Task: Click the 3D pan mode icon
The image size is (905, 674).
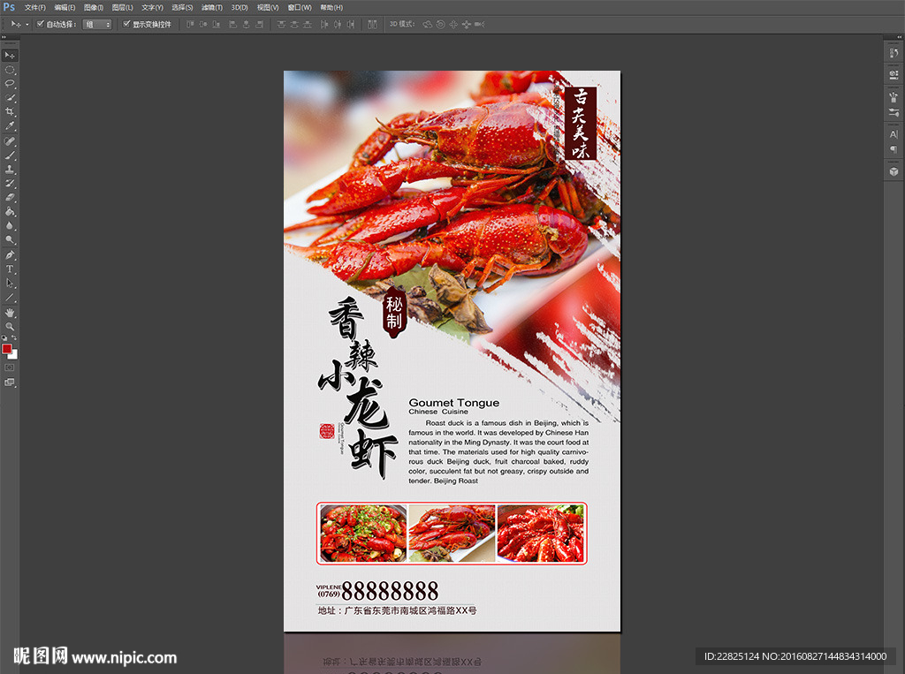Action: pos(453,24)
